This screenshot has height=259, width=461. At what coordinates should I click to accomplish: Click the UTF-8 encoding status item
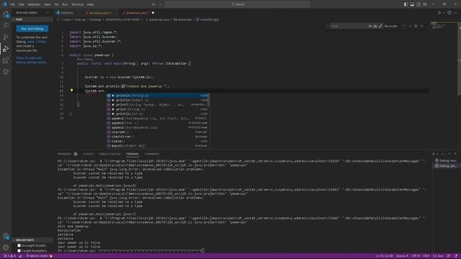(x=416, y=256)
